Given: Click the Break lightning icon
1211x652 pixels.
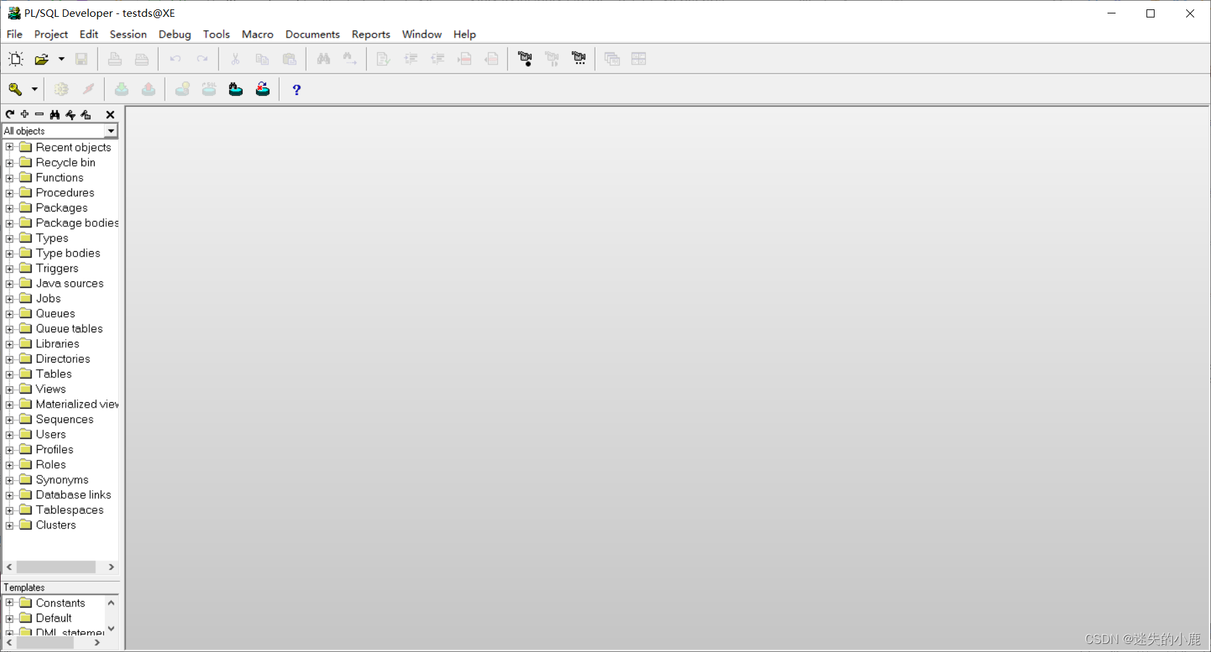Looking at the screenshot, I should (x=88, y=89).
